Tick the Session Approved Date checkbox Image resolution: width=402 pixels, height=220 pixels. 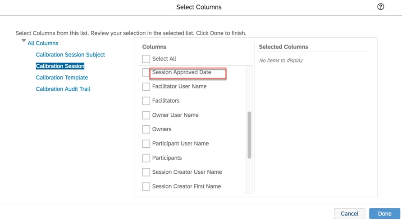[146, 72]
